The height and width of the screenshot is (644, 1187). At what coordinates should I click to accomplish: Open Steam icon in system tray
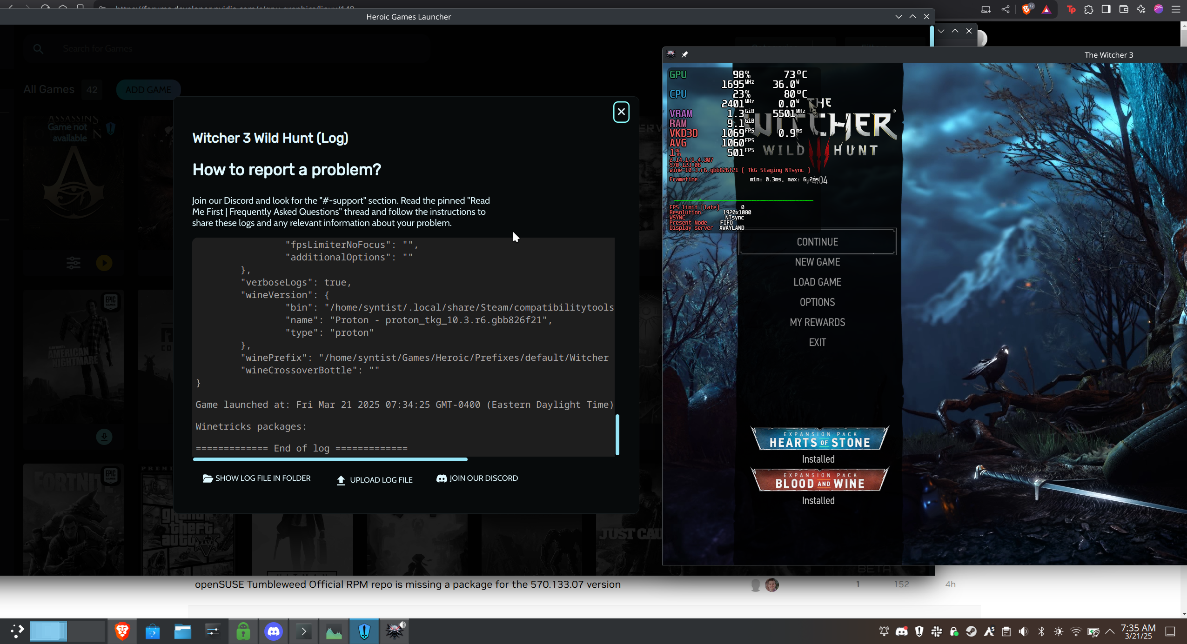tap(971, 631)
